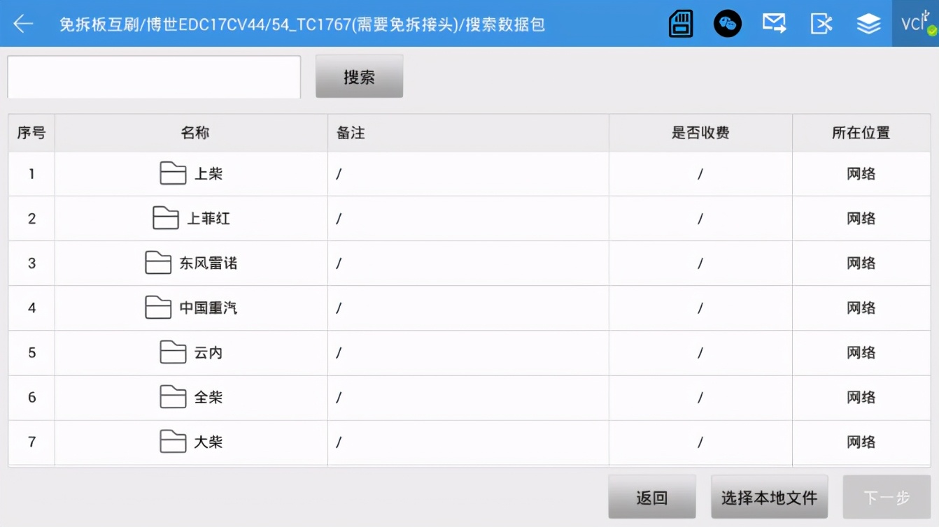Image resolution: width=939 pixels, height=527 pixels.
Task: Select the 东风雷诺 name text
Action: coord(209,263)
